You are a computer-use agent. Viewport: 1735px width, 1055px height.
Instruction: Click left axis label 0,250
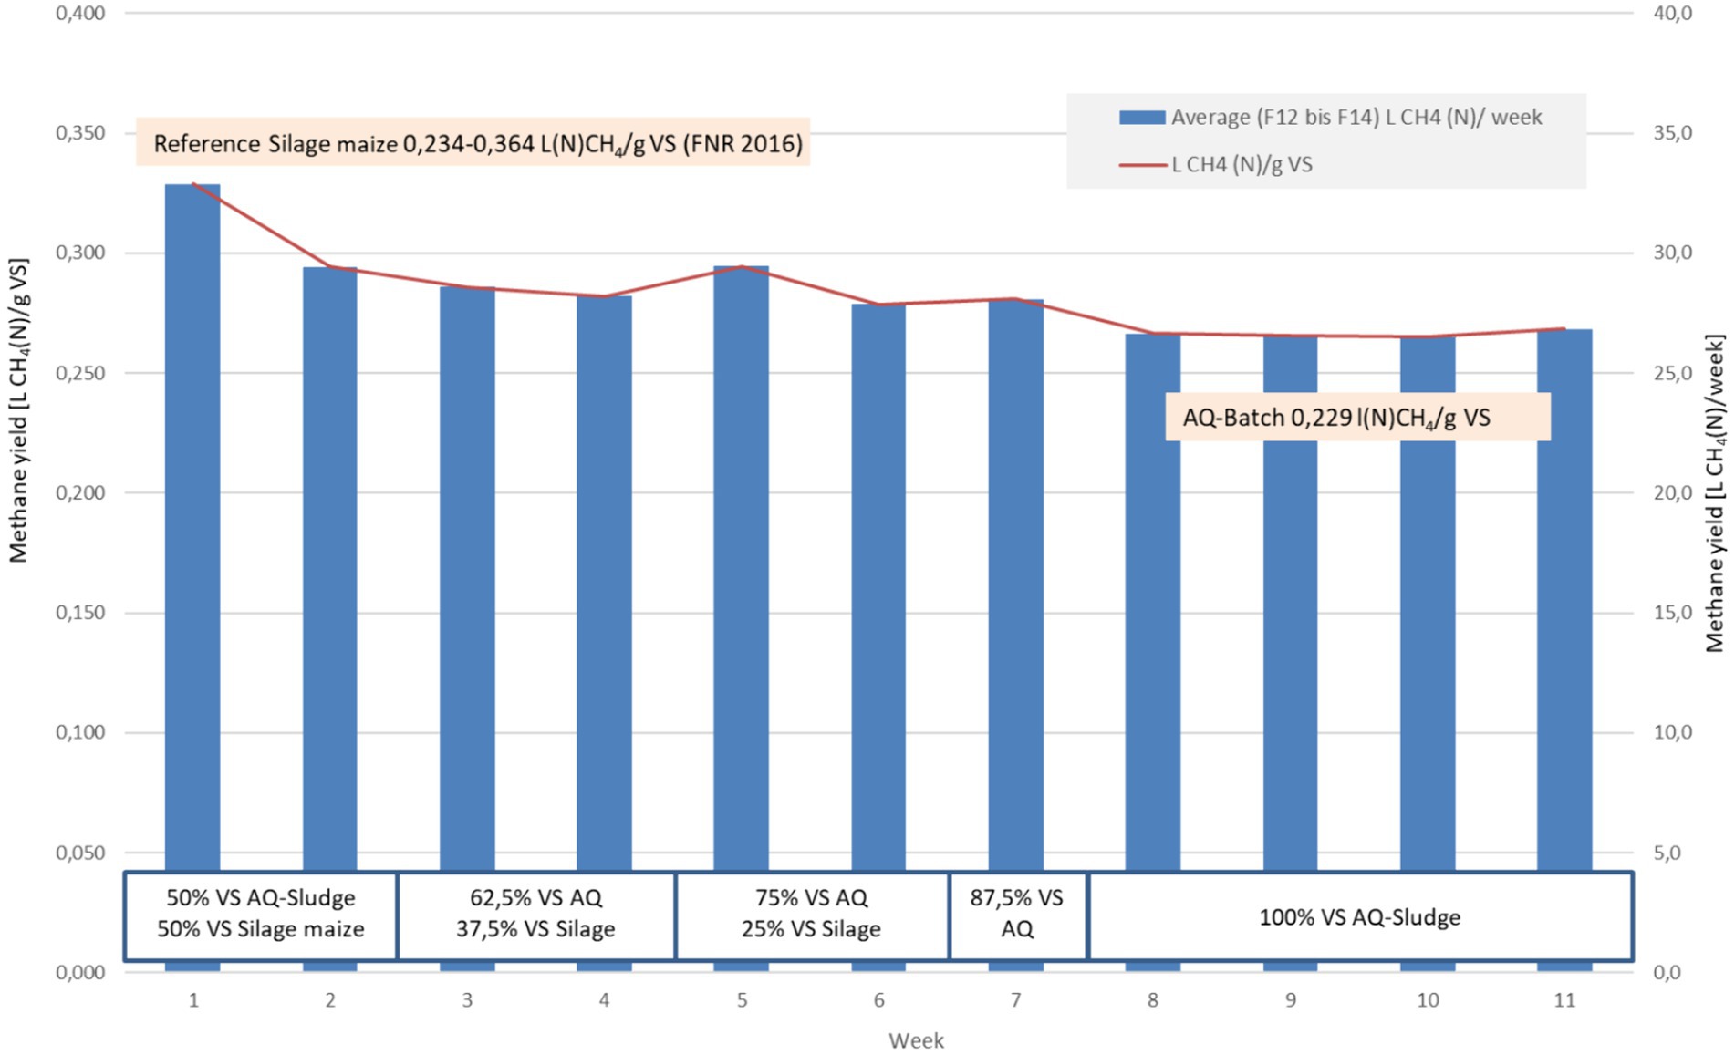tap(80, 373)
